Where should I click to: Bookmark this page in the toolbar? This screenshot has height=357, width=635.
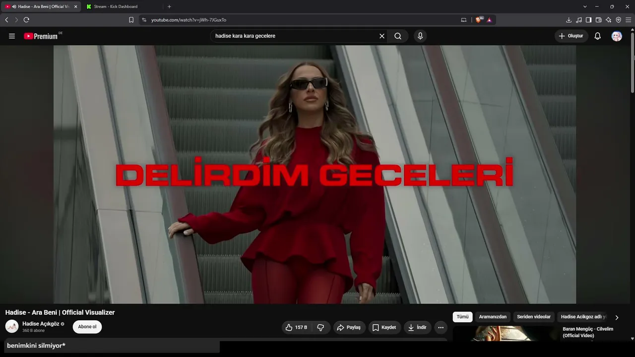coord(131,20)
